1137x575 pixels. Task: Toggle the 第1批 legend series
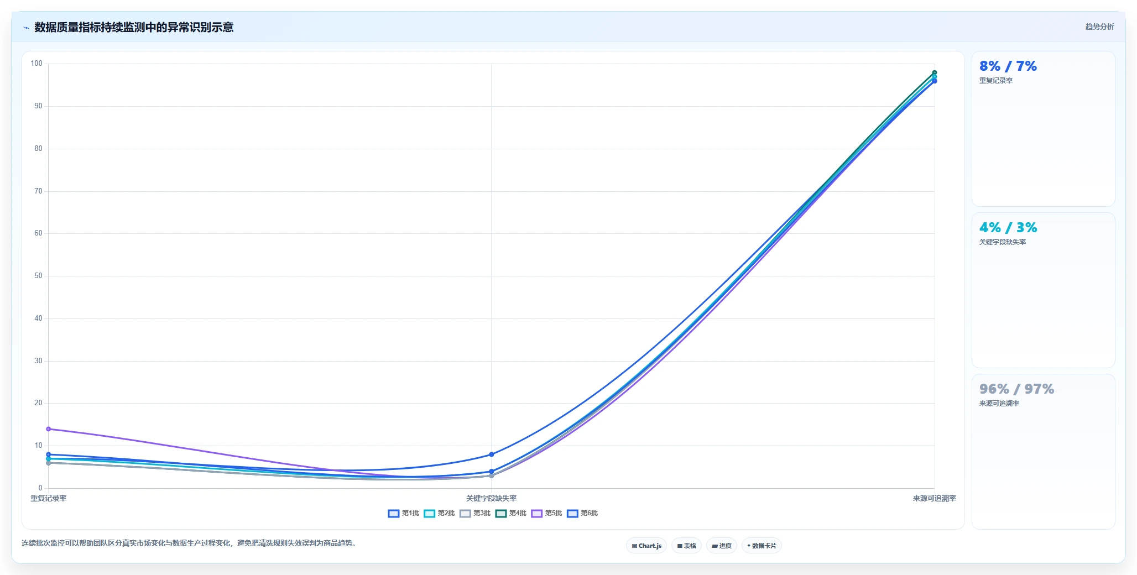coord(404,513)
